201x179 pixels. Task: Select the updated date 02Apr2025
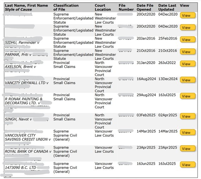coord(168,115)
